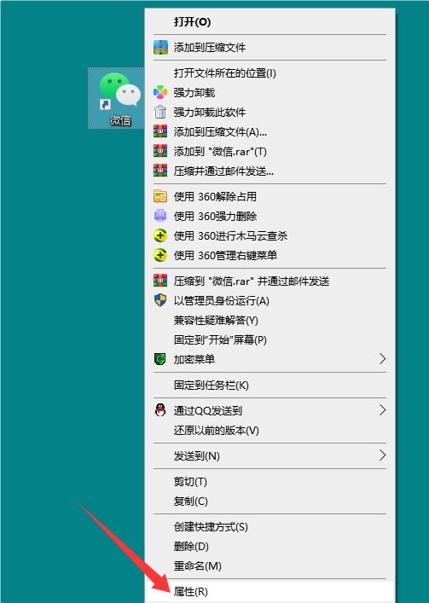Click the trash bin icon for 强力卸载此软件
The width and height of the screenshot is (429, 603).
(x=160, y=112)
